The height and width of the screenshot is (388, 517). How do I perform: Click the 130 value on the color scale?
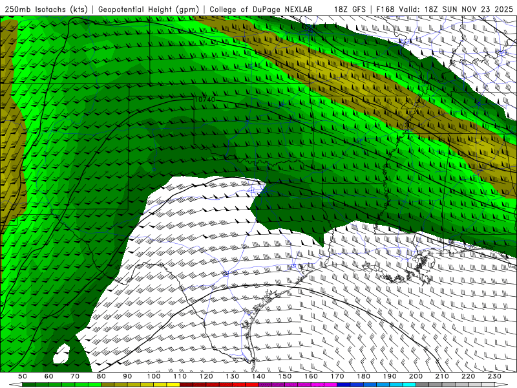[x=233, y=376]
